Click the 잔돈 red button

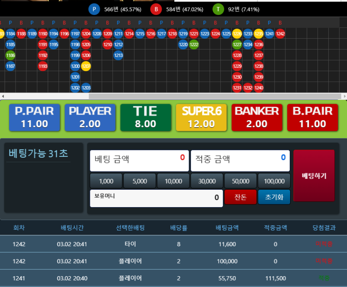[241, 197]
